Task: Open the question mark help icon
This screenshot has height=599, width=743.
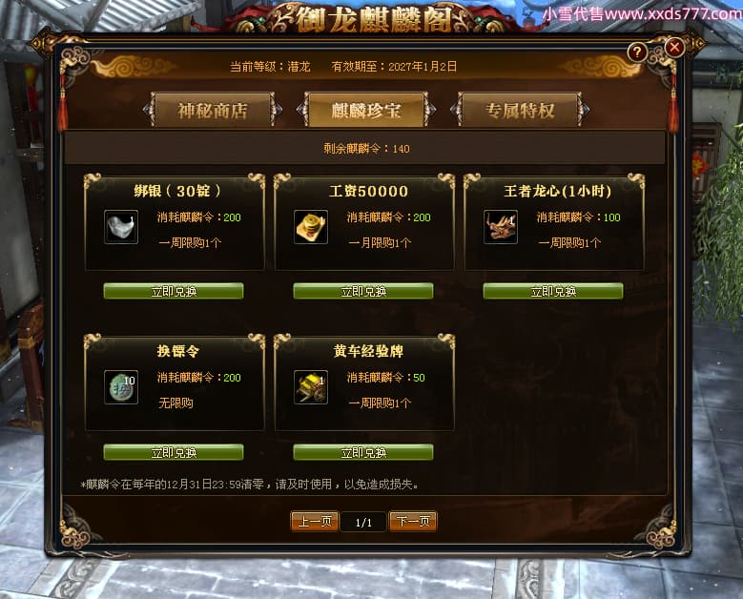Action: [x=637, y=52]
